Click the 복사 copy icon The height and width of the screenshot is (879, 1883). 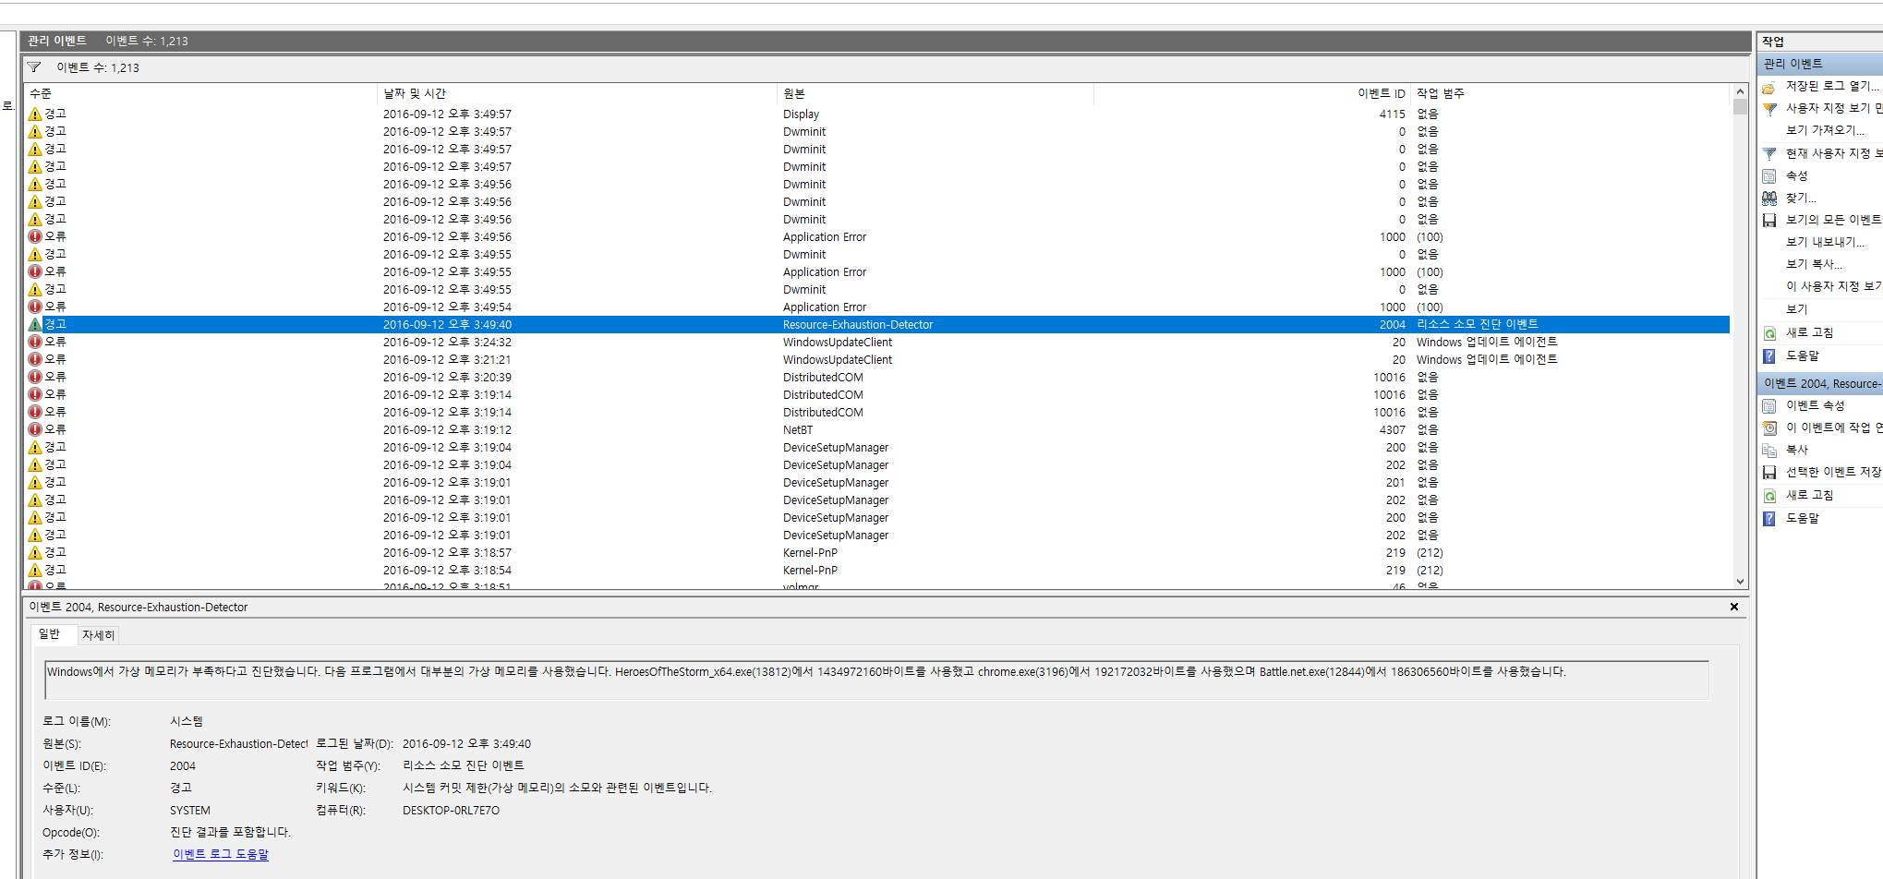pyautogui.click(x=1769, y=450)
